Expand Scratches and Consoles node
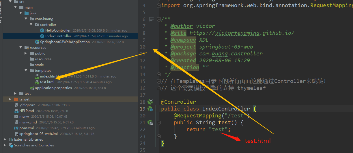 (x=5, y=145)
